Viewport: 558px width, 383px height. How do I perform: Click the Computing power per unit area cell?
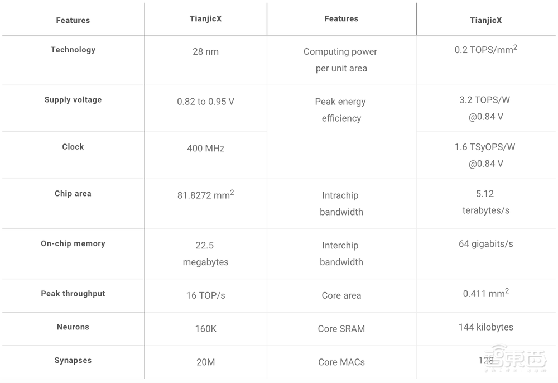pos(340,60)
